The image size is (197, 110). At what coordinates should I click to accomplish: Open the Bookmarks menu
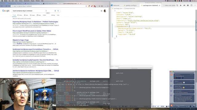click(x=27, y=1)
